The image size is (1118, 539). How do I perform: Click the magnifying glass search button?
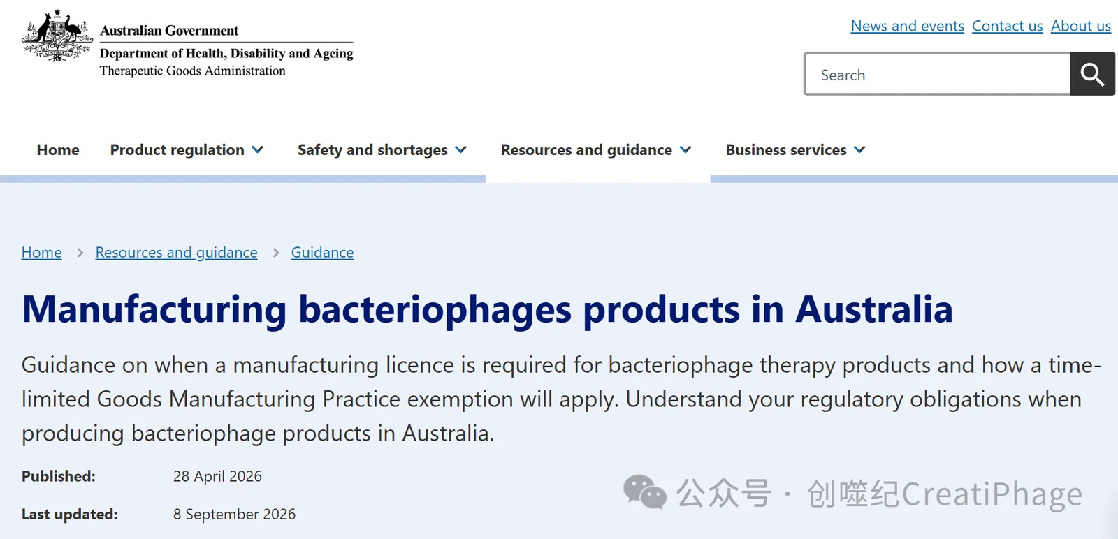1092,74
